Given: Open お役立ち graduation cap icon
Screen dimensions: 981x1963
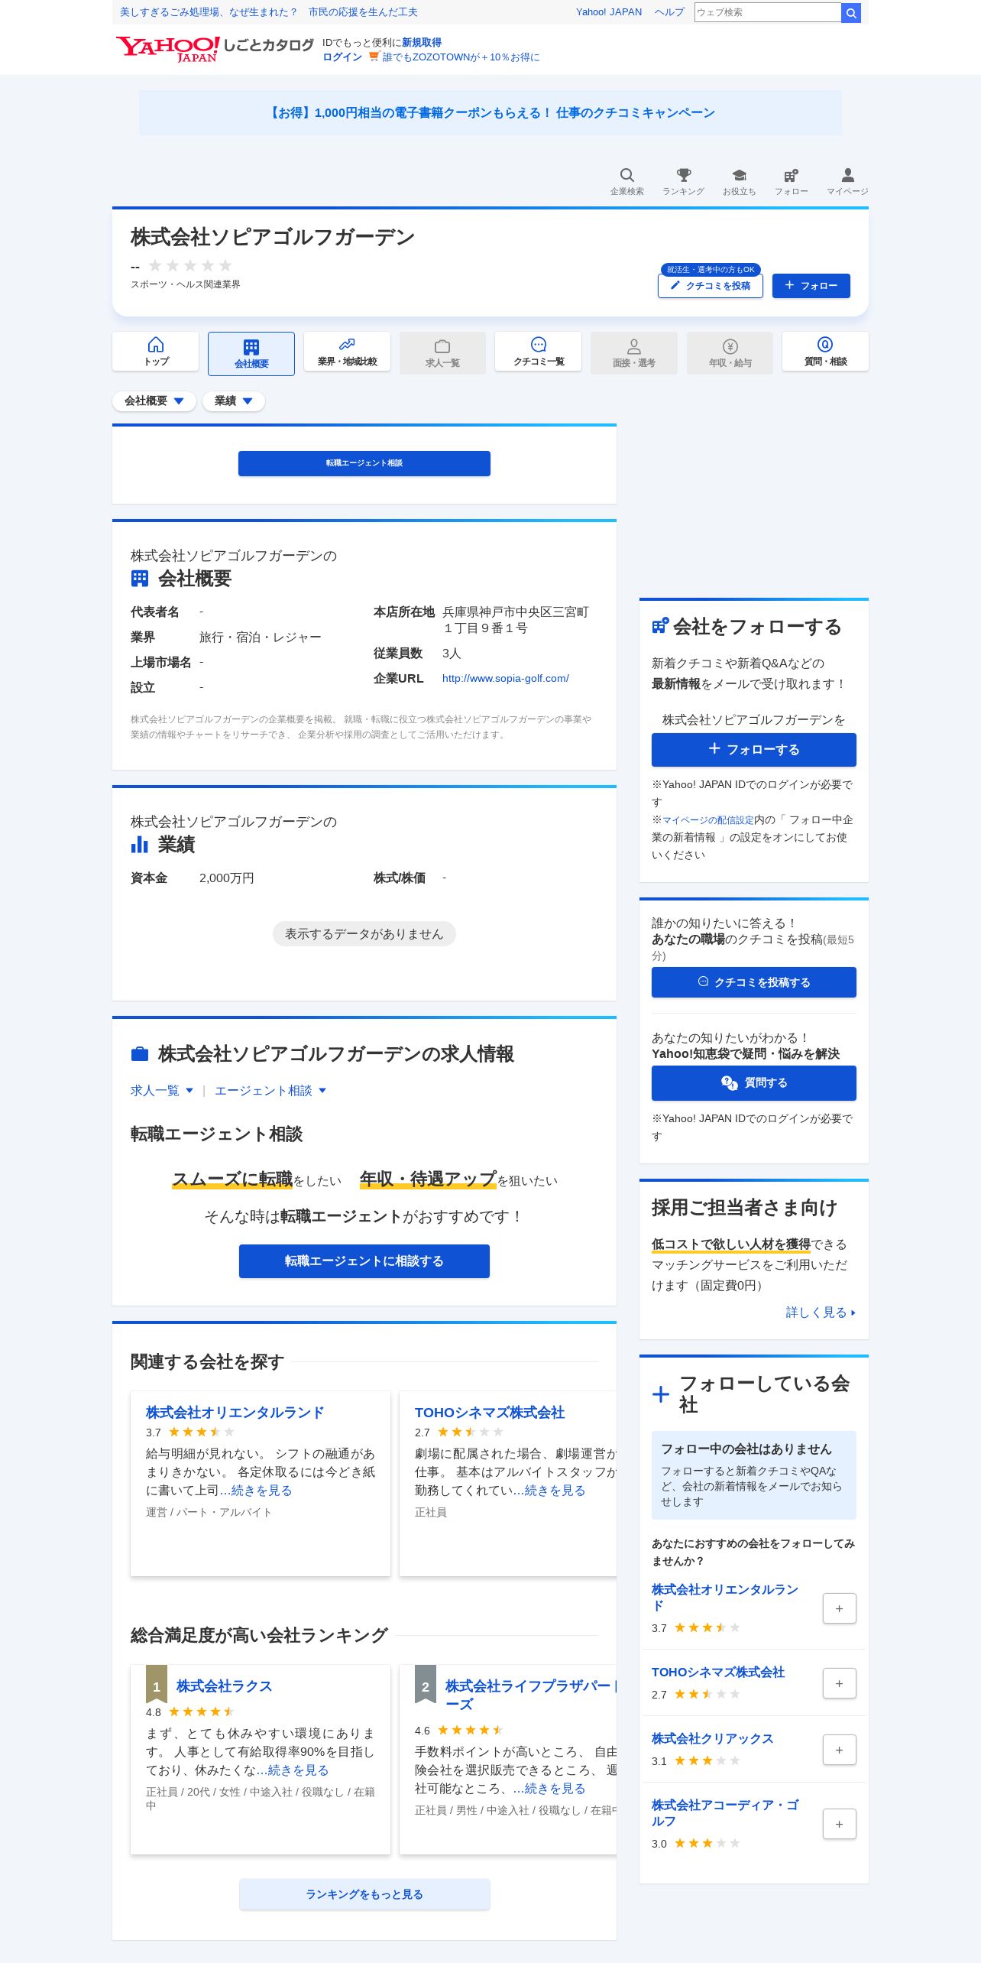Looking at the screenshot, I should click(739, 181).
